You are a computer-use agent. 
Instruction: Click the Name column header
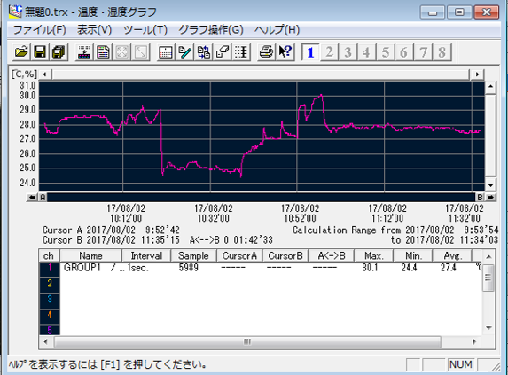click(90, 256)
